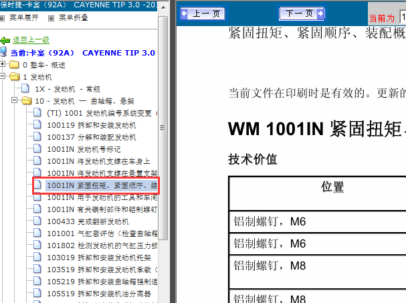This screenshot has width=406, height=303.
Task: Collapse the 1 发动机 folder node
Action: 3,76
